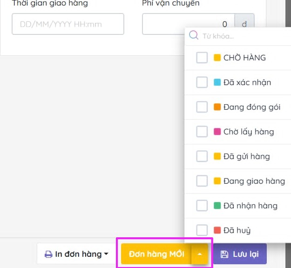
Task: Expand the order status caret arrow
Action: [x=200, y=255]
